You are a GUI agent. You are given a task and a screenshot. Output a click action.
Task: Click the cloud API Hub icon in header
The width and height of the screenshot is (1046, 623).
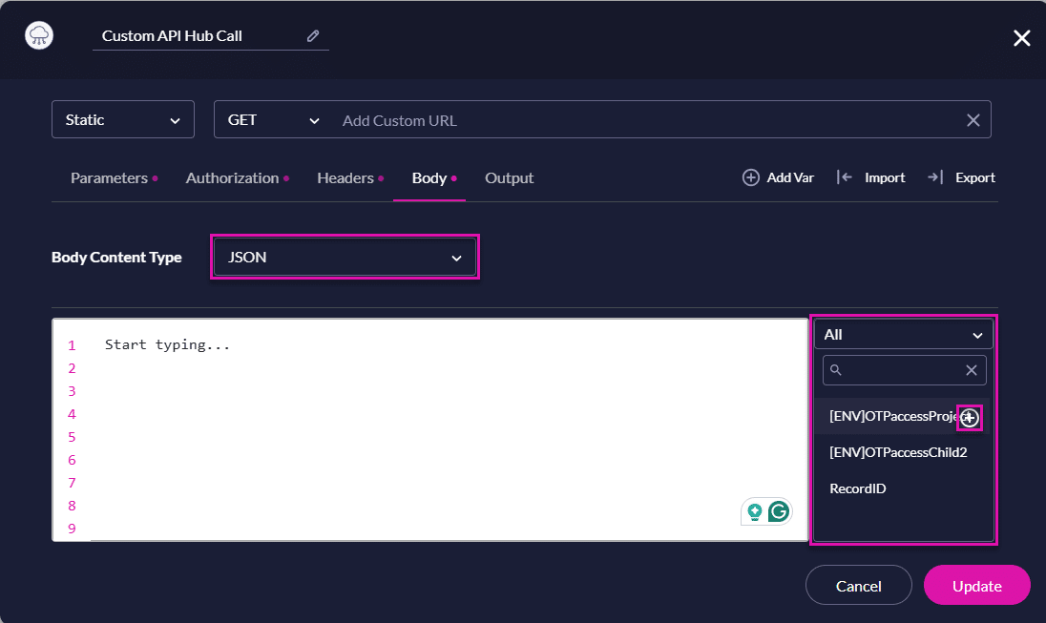[38, 33]
